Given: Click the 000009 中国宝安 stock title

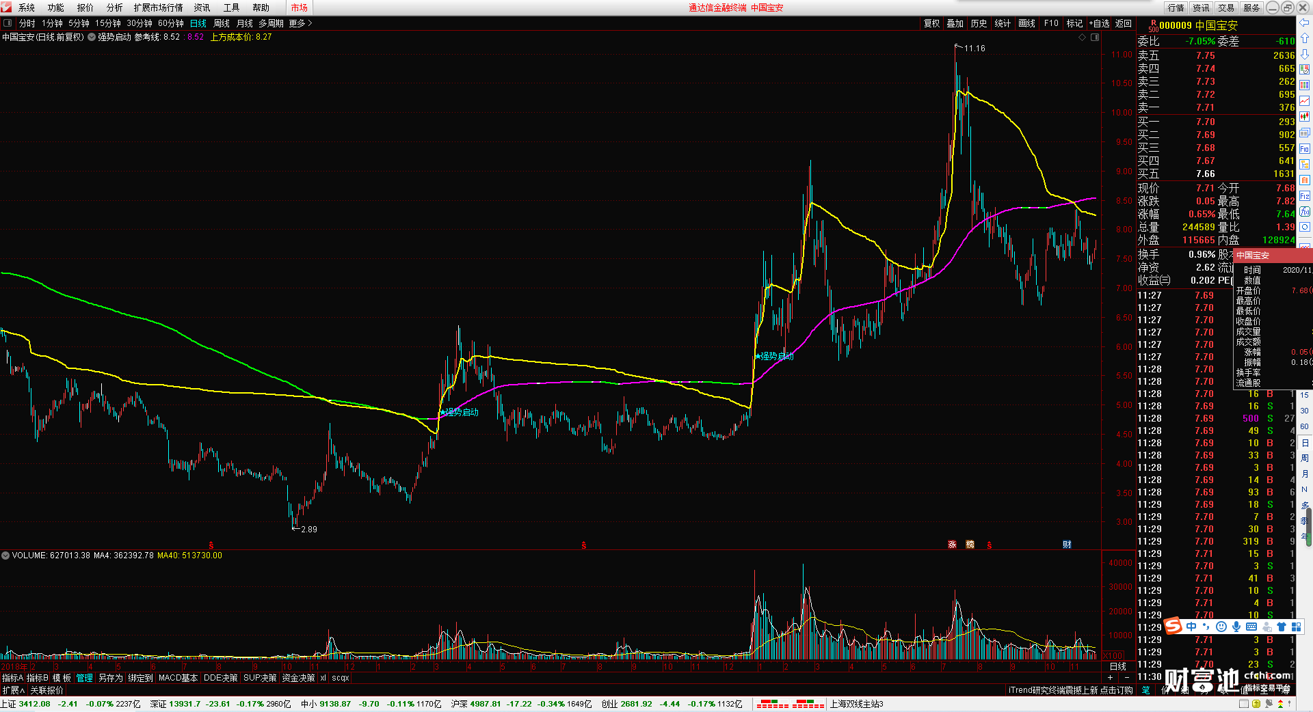Looking at the screenshot, I should (1198, 25).
